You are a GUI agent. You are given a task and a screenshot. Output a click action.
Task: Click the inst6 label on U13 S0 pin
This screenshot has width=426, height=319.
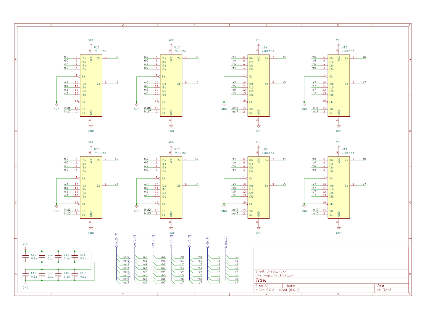pyautogui.click(x=147, y=108)
